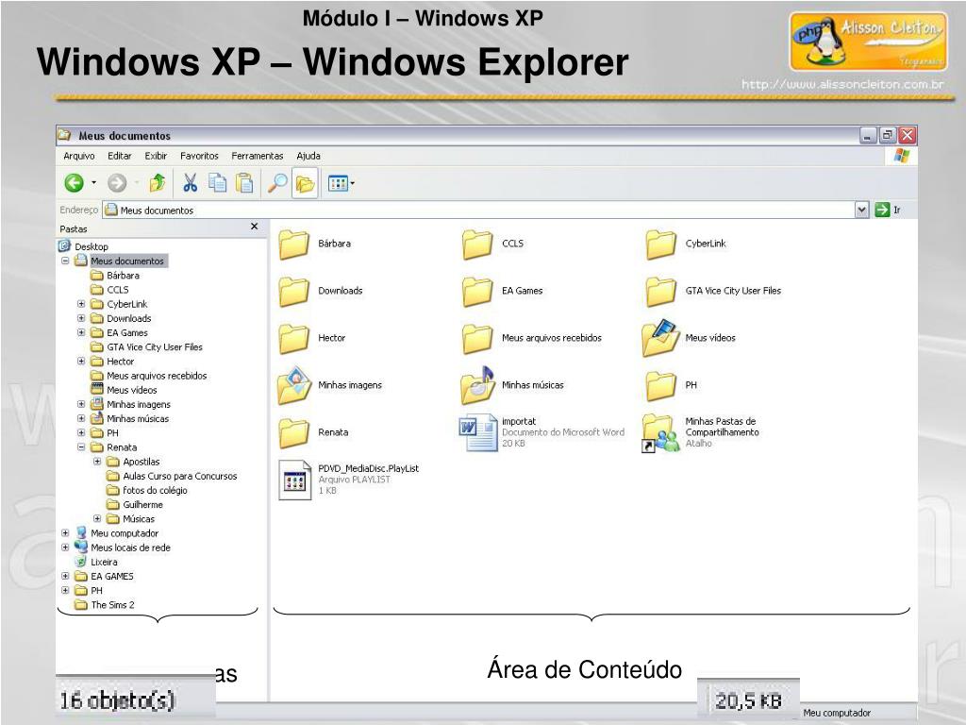Close the Pastas folder pane

coord(255,227)
